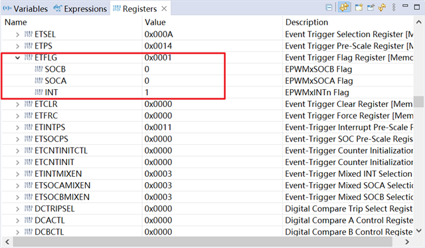The width and height of the screenshot is (425, 248).
Task: Click the ETPS value 0x0014
Action: pyautogui.click(x=158, y=46)
